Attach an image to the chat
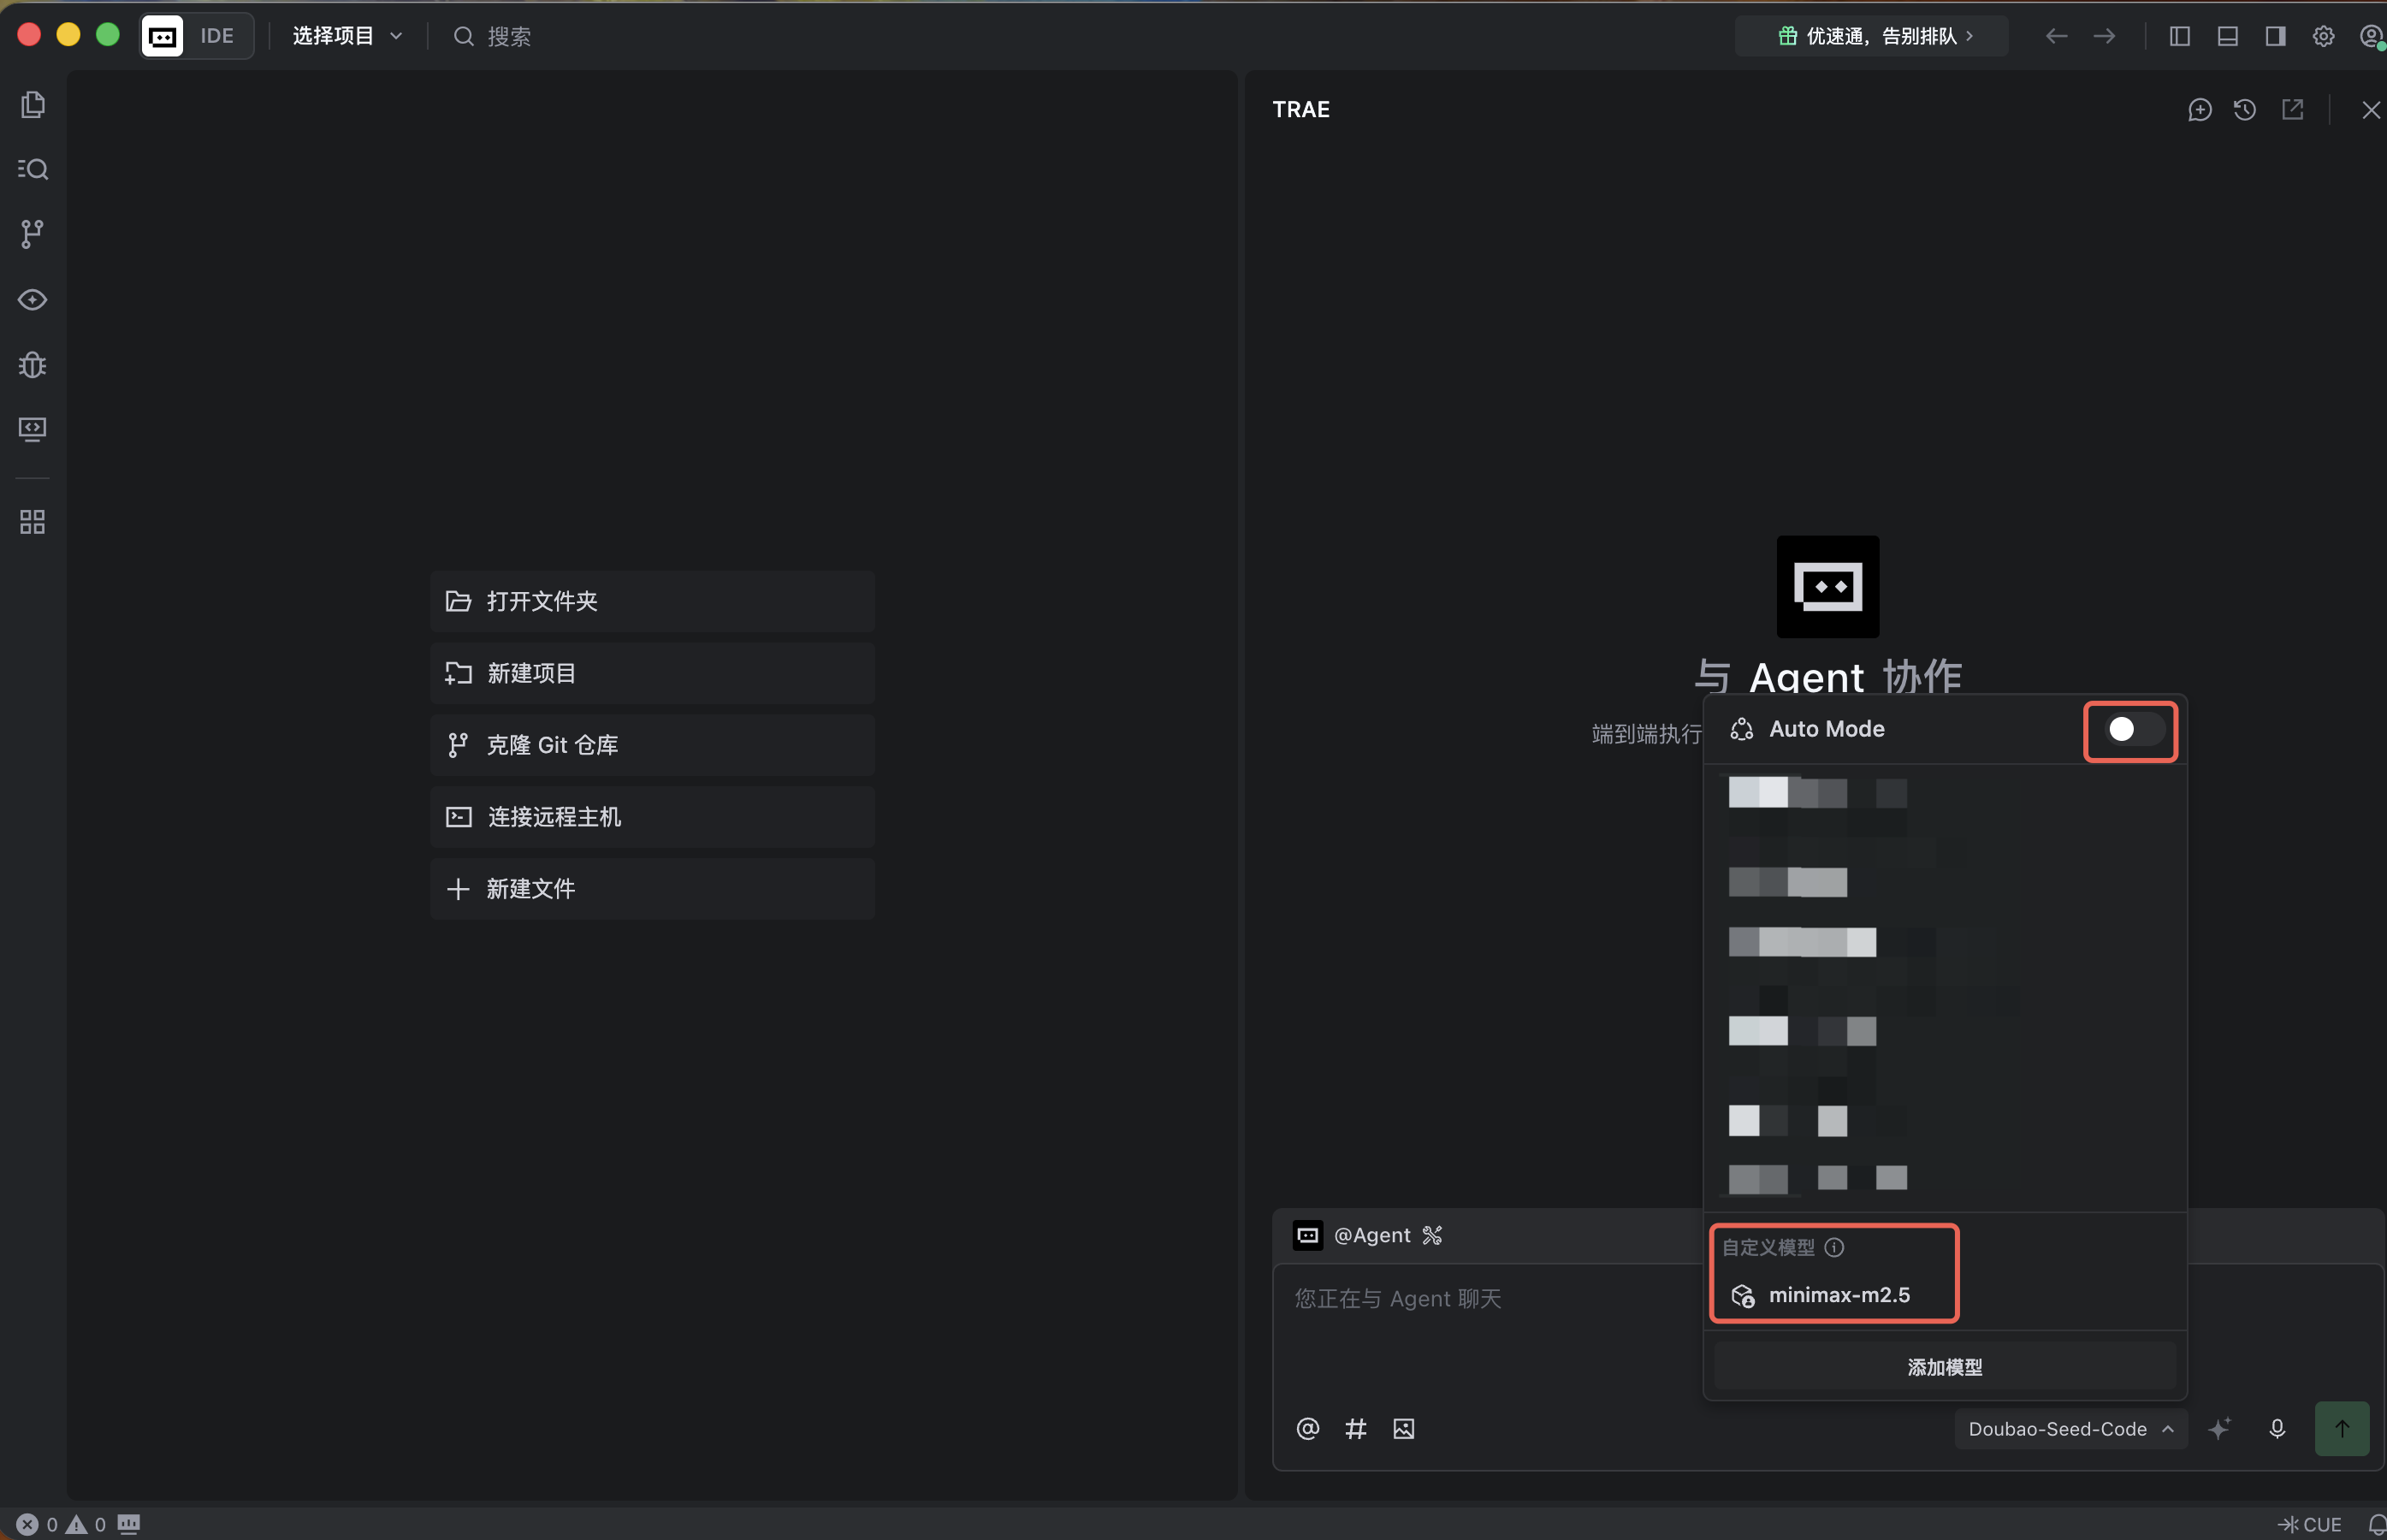Image resolution: width=2387 pixels, height=1540 pixels. pos(1404,1429)
